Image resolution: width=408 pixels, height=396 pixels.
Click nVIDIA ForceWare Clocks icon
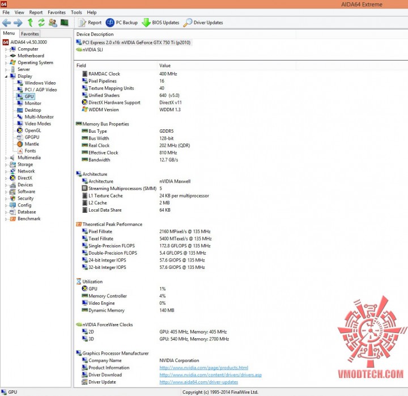(79, 325)
